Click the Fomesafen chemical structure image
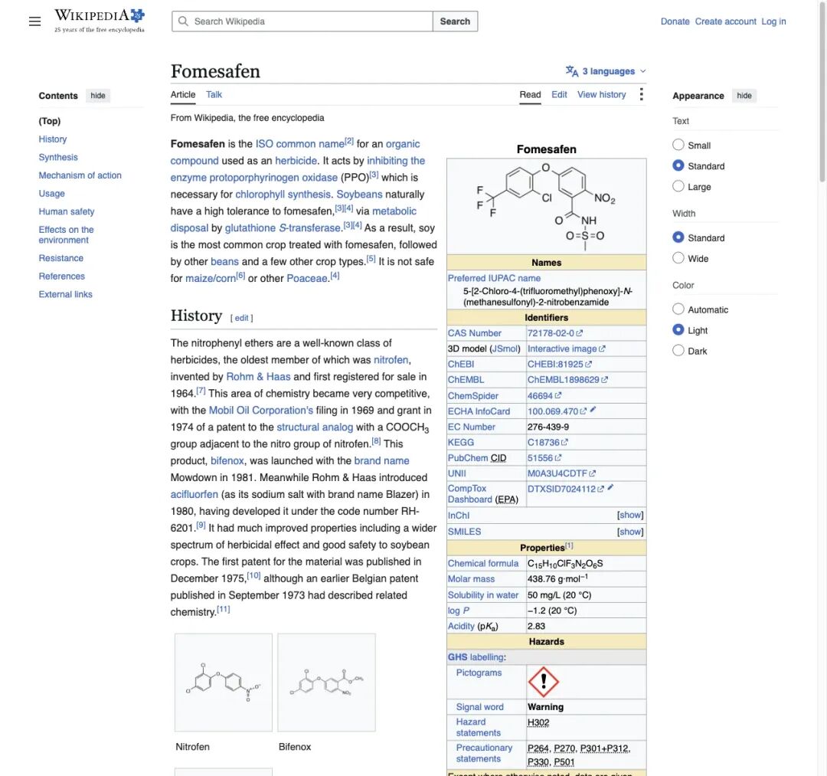 point(547,207)
